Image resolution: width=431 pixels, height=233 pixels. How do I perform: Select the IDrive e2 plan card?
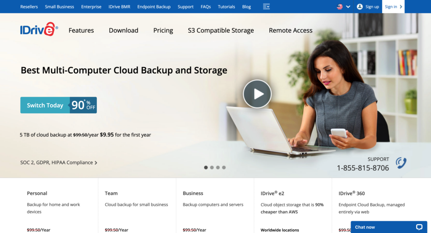tap(293, 206)
